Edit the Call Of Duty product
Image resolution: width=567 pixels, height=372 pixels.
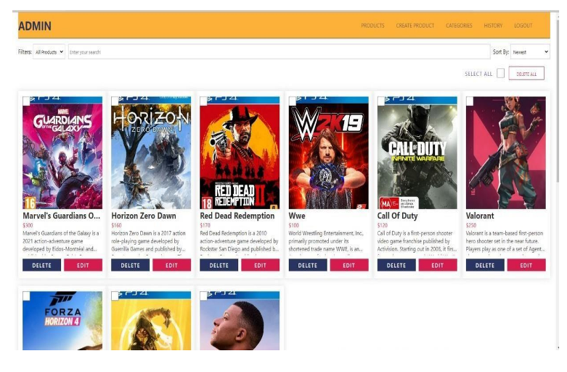[x=438, y=265]
